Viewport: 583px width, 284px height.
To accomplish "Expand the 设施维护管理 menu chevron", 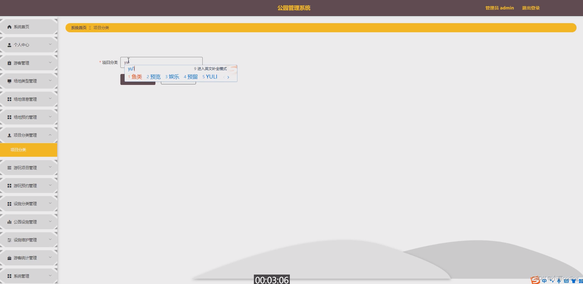I will 50,239.
